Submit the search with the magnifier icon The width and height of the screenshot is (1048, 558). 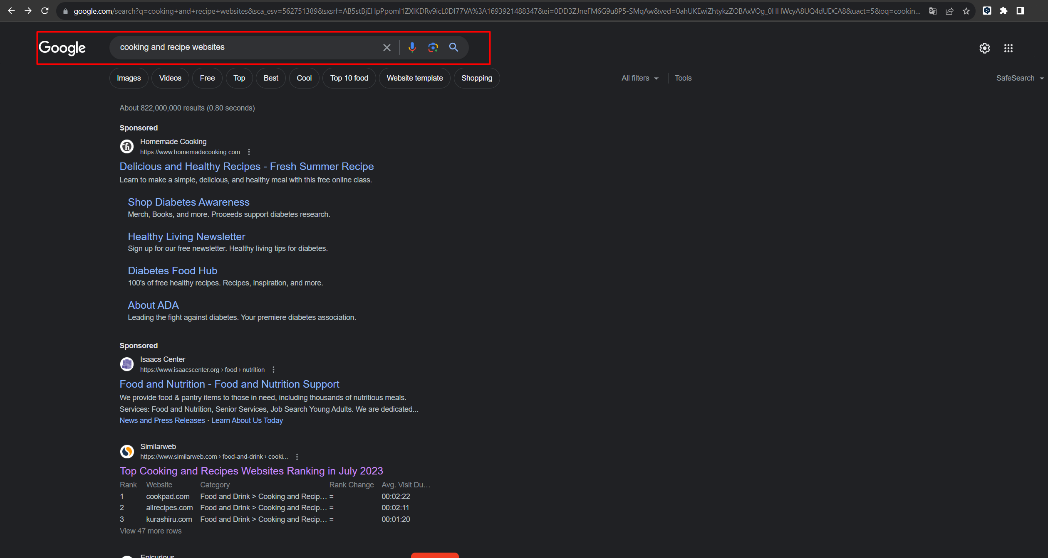coord(453,47)
